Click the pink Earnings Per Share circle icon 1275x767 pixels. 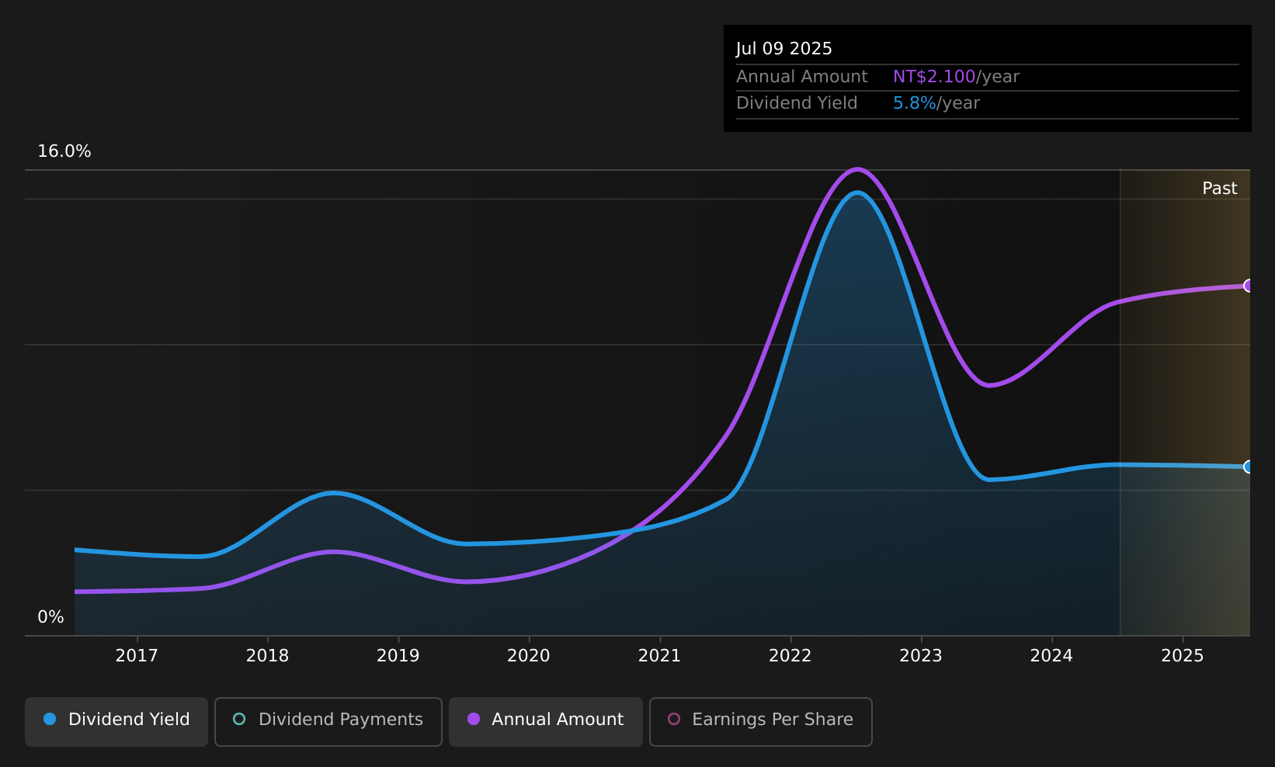[674, 720]
